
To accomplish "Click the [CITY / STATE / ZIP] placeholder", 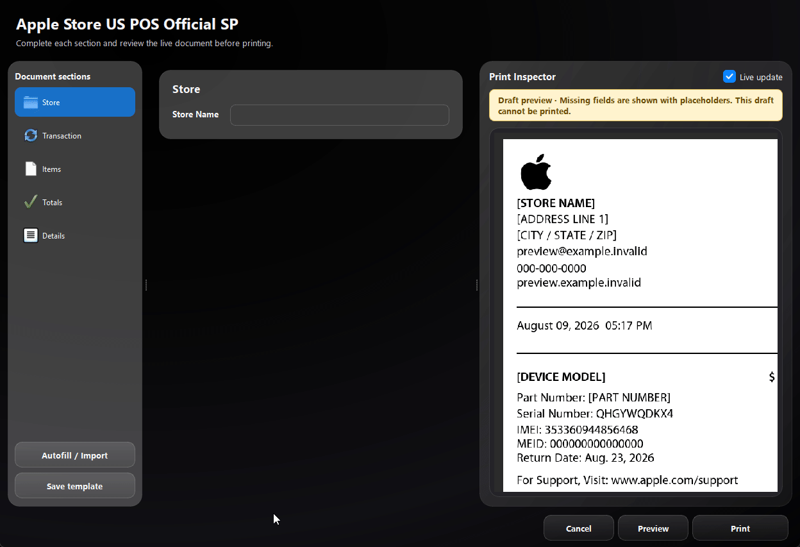I will 567,235.
